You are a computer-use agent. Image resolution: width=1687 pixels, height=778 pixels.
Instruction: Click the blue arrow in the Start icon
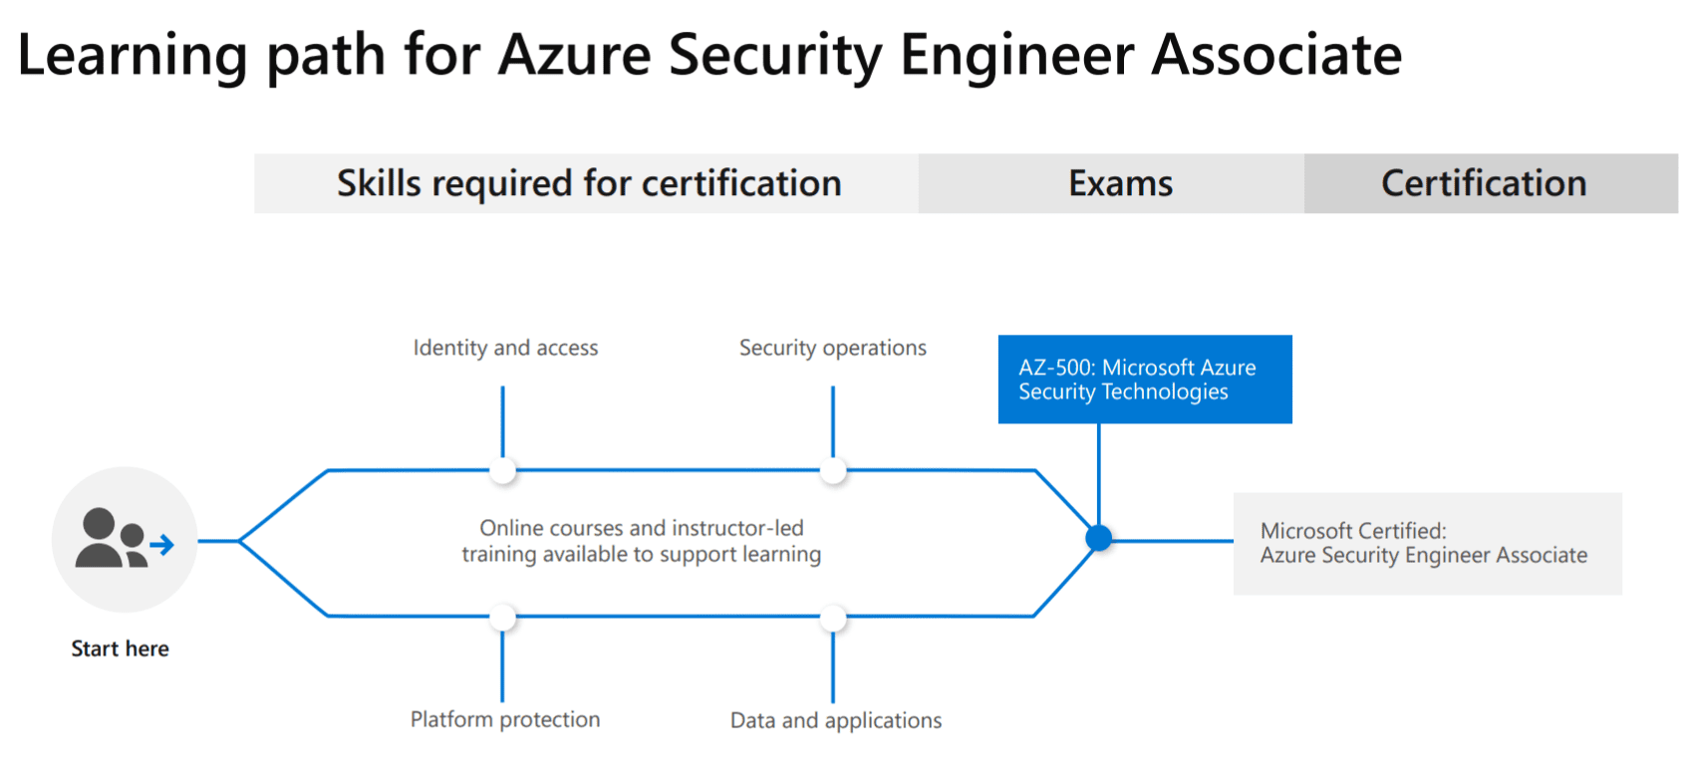[161, 545]
